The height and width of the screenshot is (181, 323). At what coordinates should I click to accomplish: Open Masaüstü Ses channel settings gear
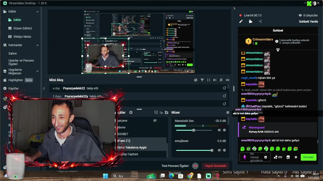coord(224,130)
